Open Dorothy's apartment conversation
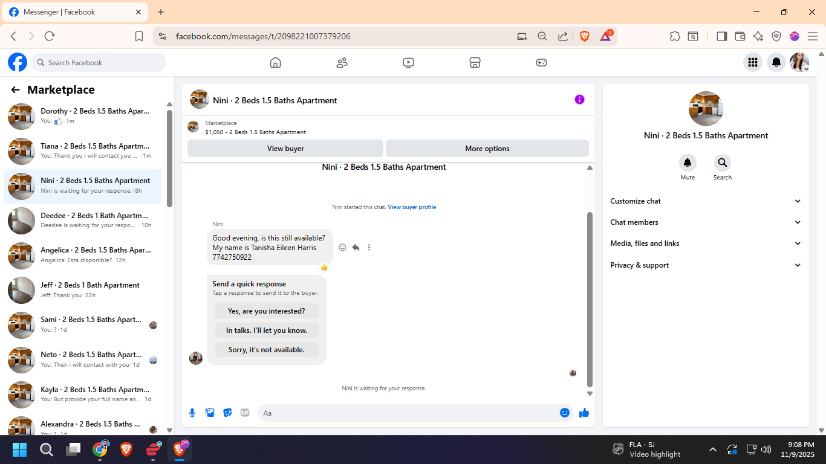The width and height of the screenshot is (826, 464). pyautogui.click(x=83, y=116)
